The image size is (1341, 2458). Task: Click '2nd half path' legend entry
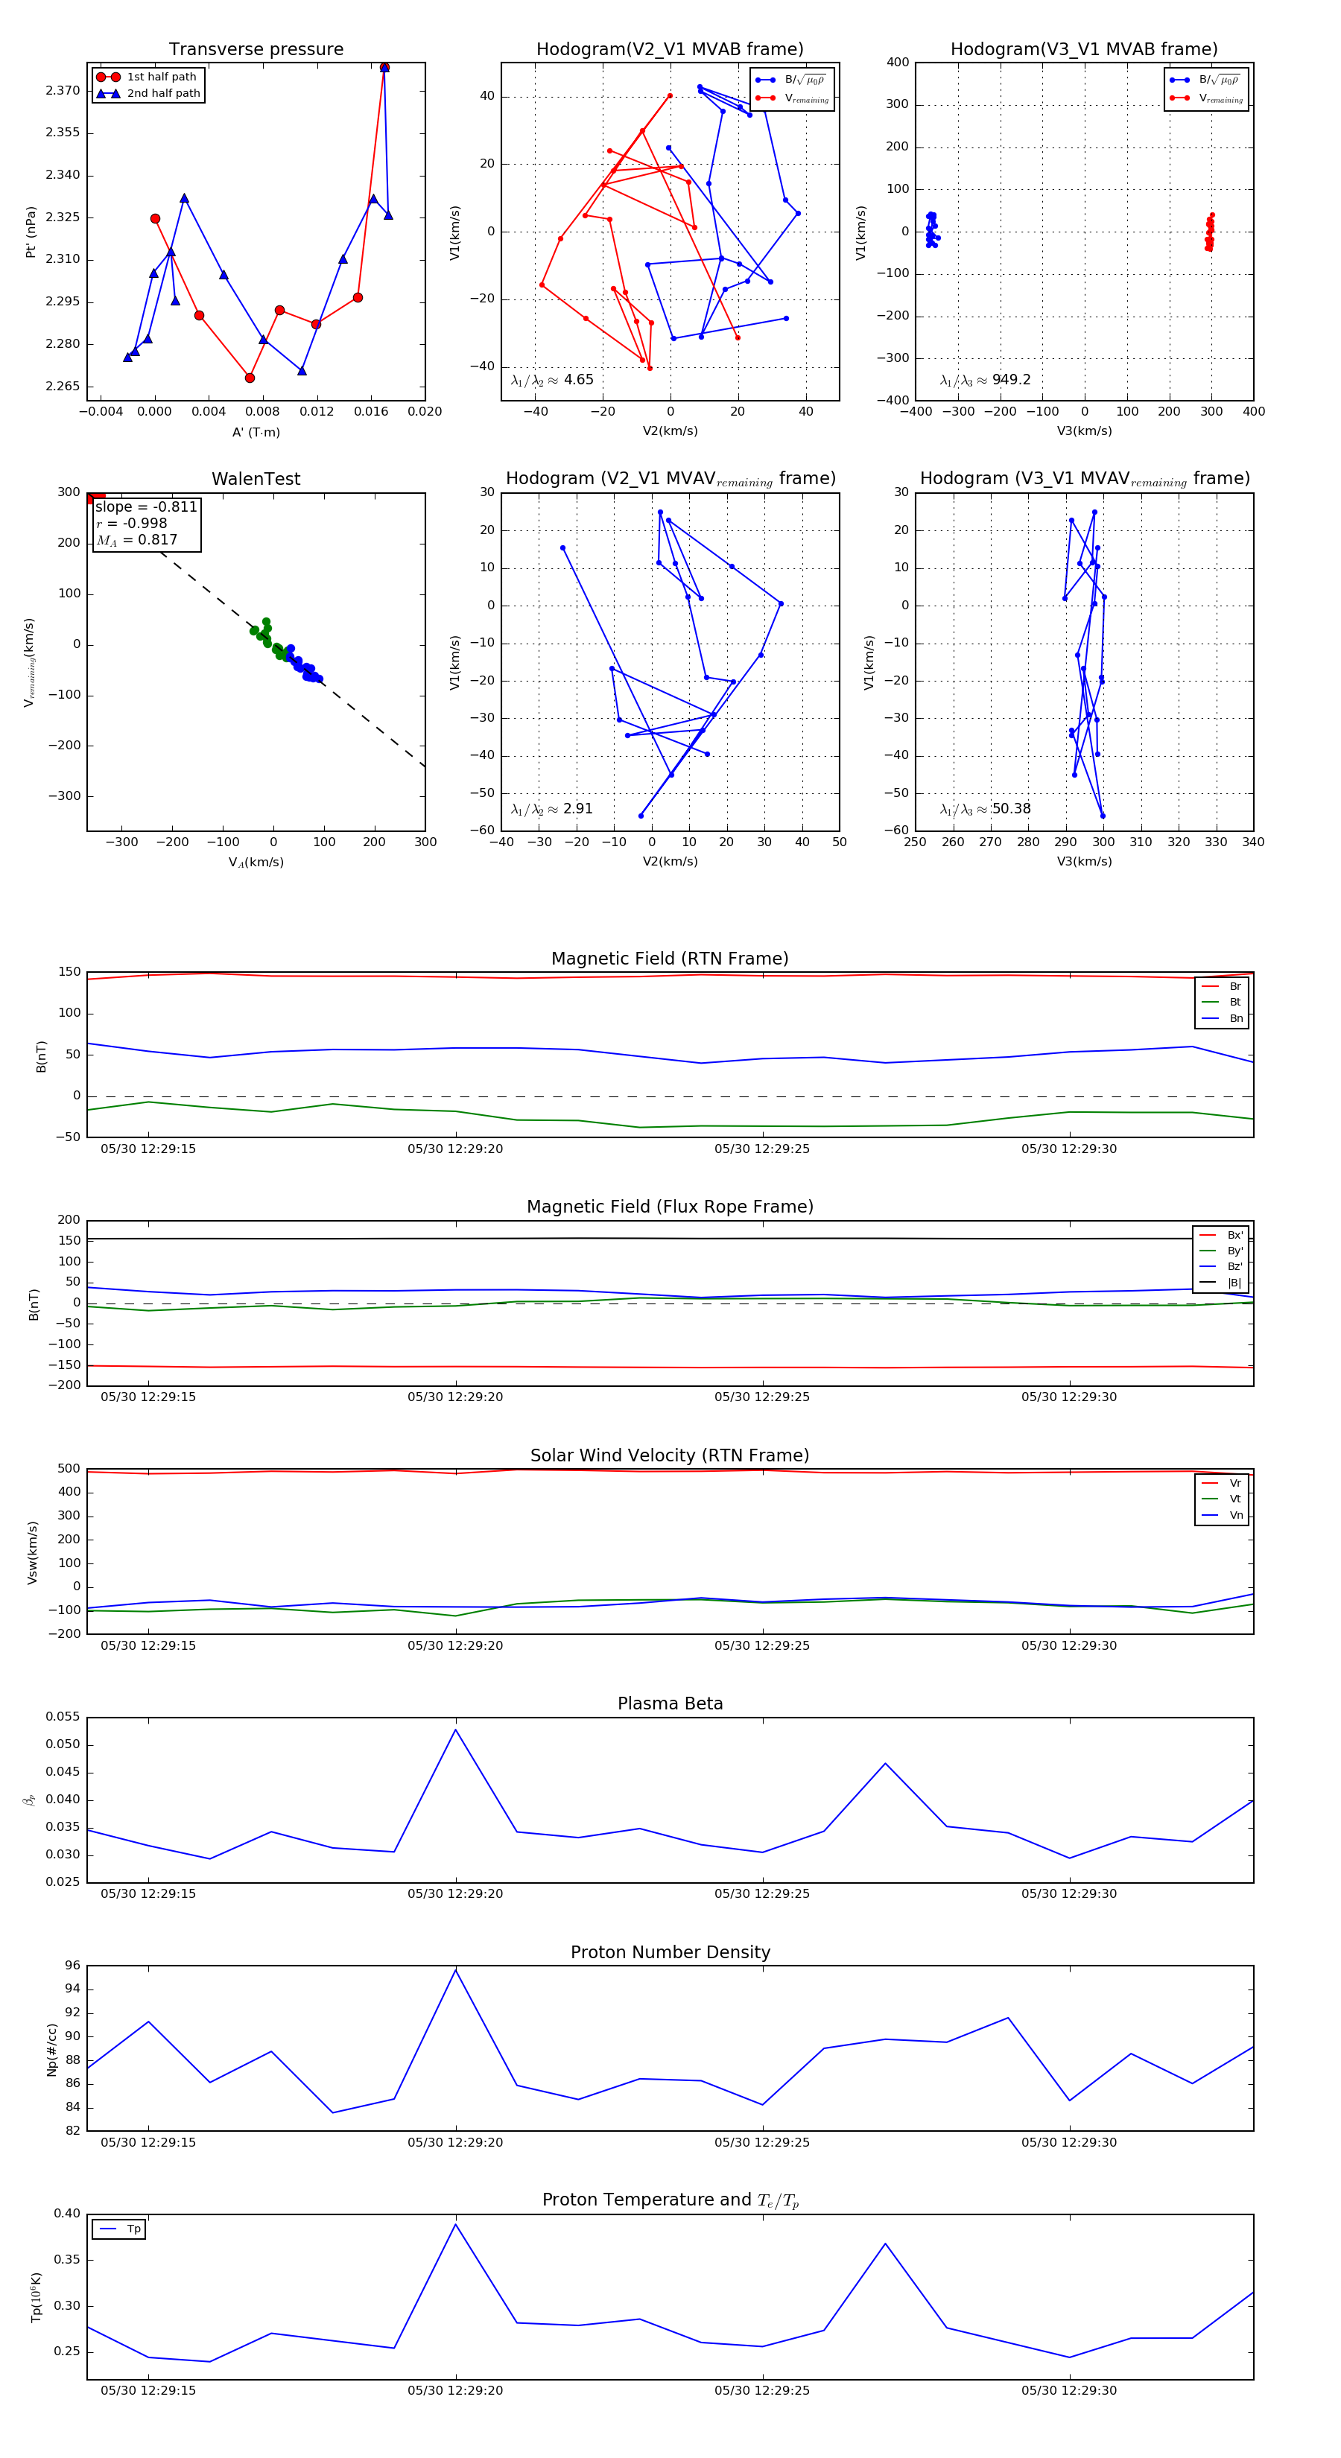pyautogui.click(x=148, y=94)
